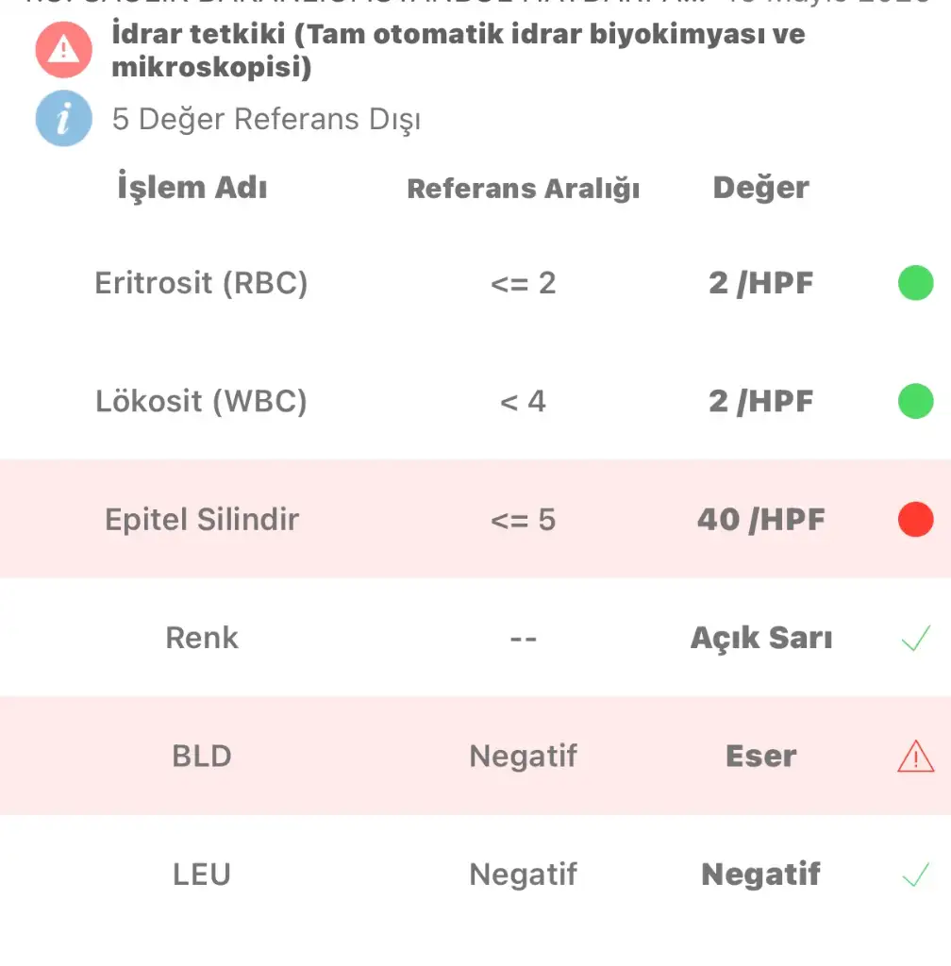This screenshot has height=966, width=951.
Task: Select the Eser value for BLD
Action: (761, 756)
